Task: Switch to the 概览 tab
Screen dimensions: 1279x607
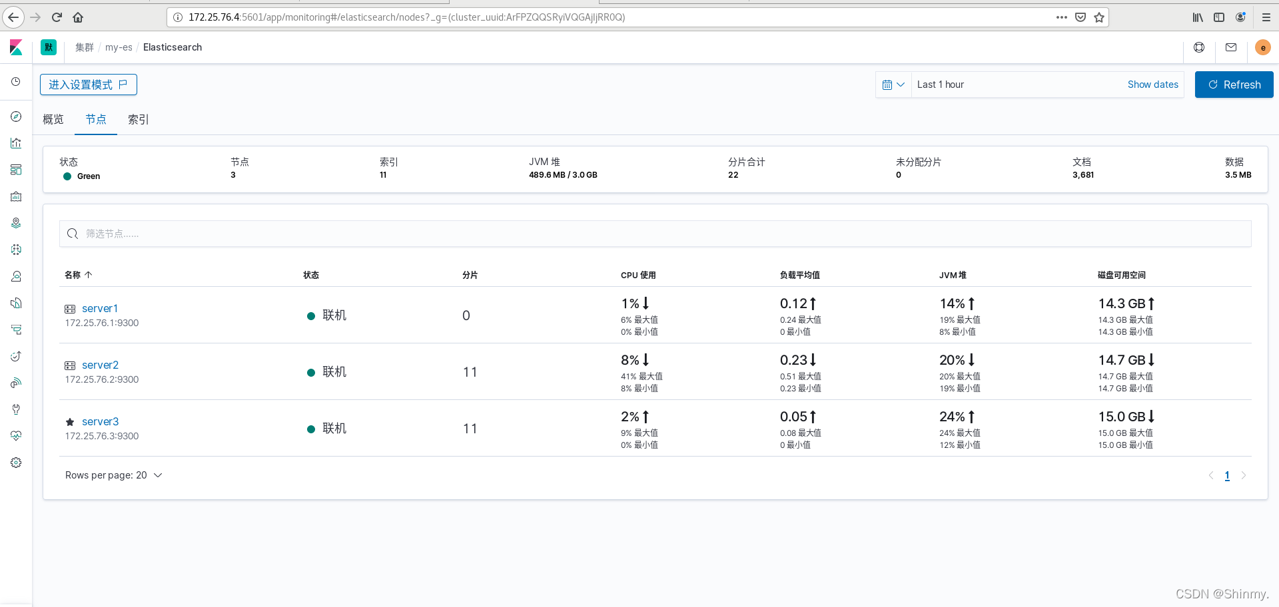Action: [x=53, y=119]
